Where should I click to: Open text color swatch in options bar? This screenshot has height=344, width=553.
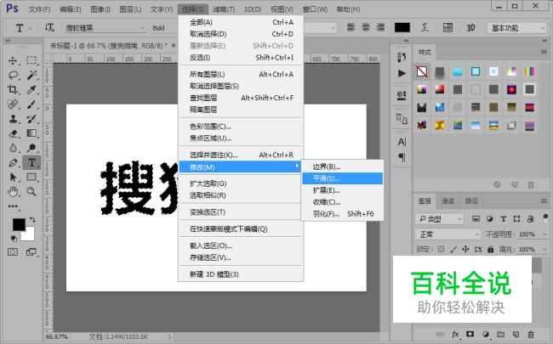coord(402,27)
